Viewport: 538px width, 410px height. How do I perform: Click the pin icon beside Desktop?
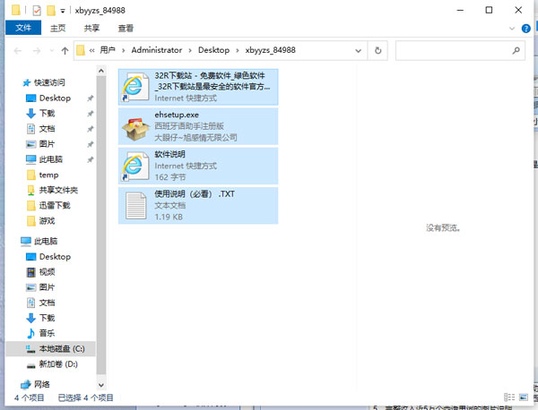point(91,98)
